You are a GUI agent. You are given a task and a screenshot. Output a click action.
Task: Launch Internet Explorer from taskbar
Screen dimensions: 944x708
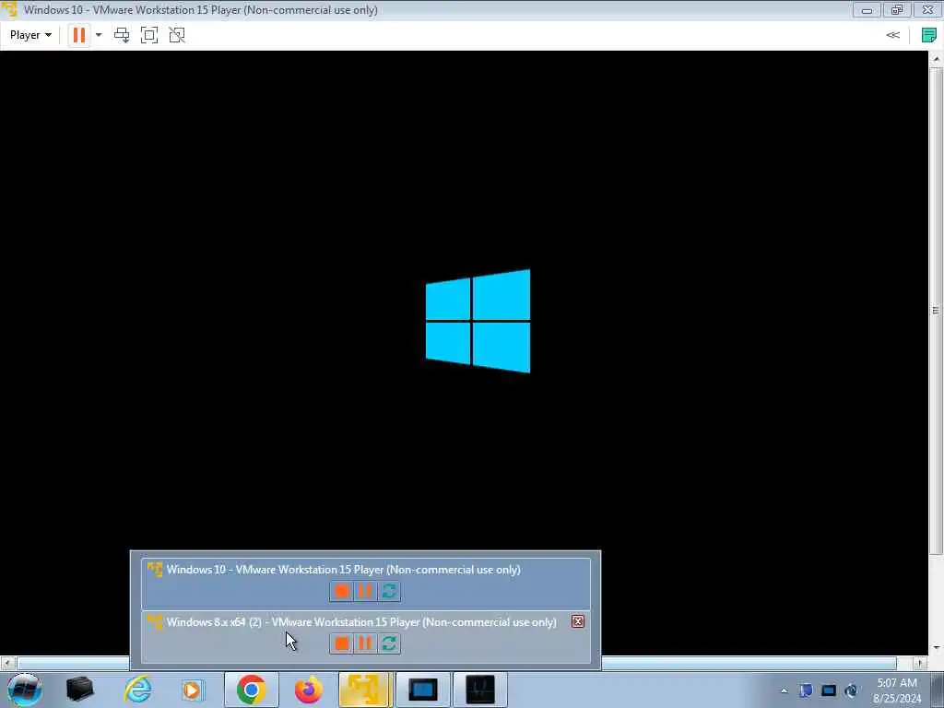138,690
